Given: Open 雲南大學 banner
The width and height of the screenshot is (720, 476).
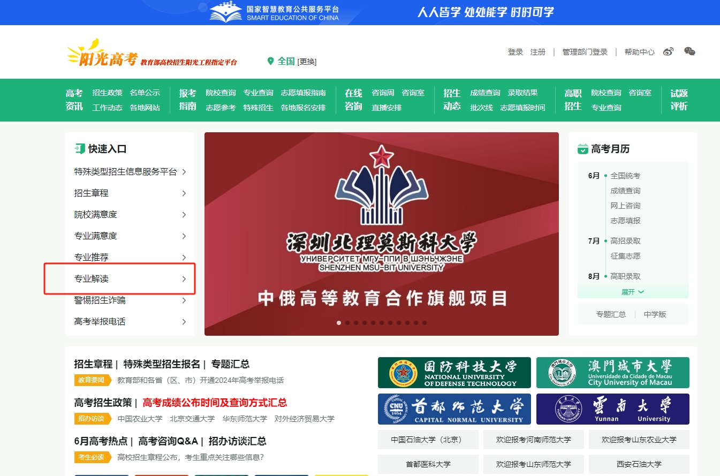Looking at the screenshot, I should coord(613,409).
